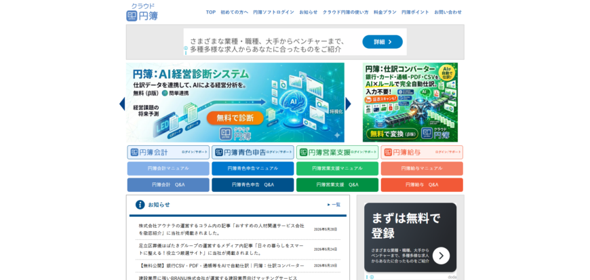Viewport: 590px width, 280px height.
Task: Open 円簿営業支援マニュアル
Action: [338, 169]
